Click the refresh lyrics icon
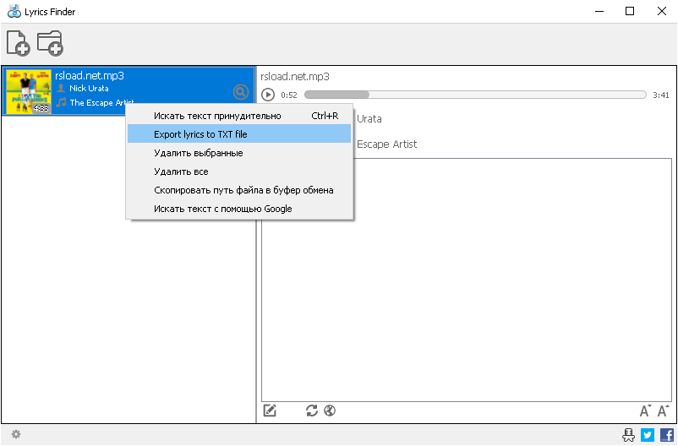 pos(312,411)
